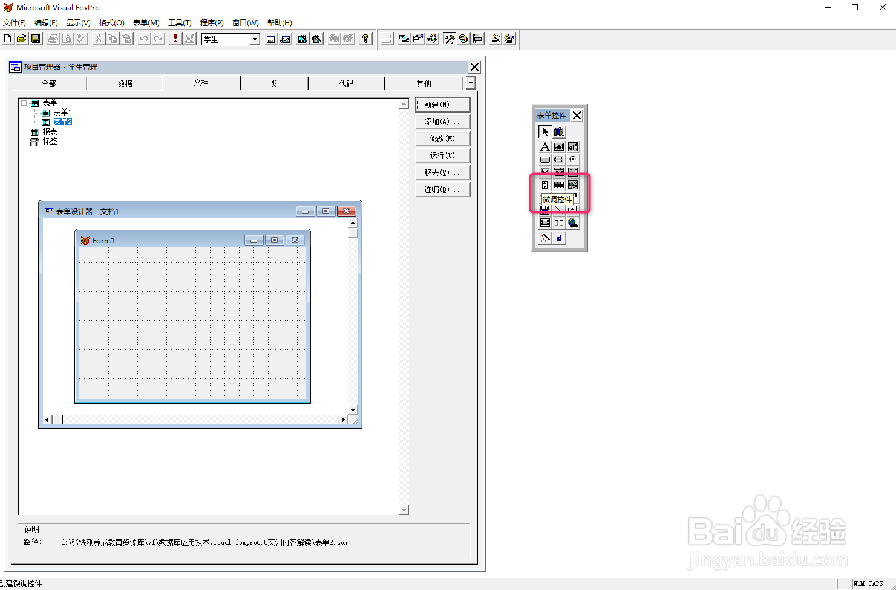Save the form with the floppy icon

tap(36, 39)
